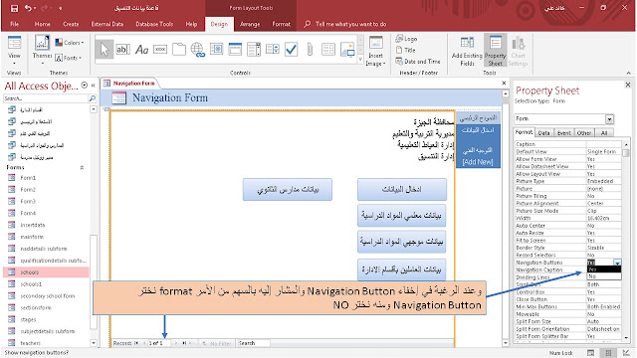Switch to Database Tools ribbon tab

click(154, 24)
